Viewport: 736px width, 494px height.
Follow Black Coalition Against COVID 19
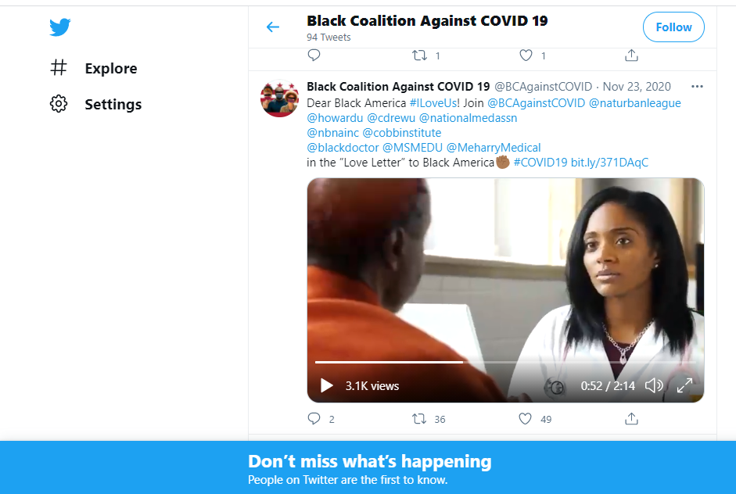tap(673, 27)
